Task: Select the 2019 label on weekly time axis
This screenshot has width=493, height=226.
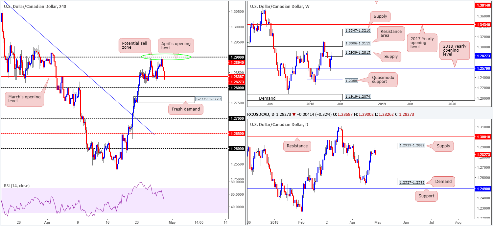Action: click(x=381, y=104)
